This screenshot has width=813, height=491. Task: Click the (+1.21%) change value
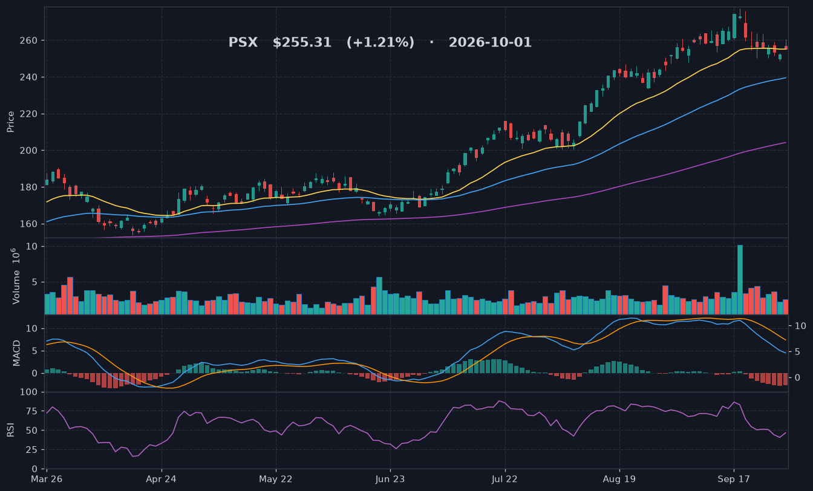click(380, 42)
